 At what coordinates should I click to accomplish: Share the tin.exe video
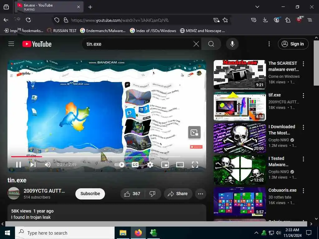tap(178, 194)
